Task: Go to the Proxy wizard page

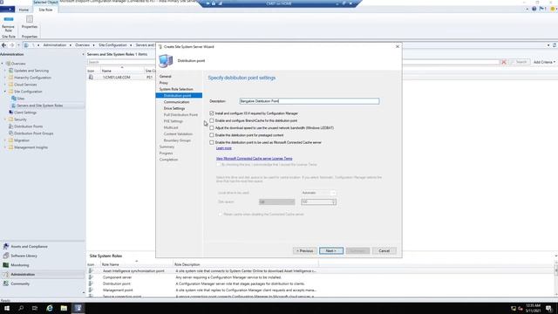Action: 164,83
